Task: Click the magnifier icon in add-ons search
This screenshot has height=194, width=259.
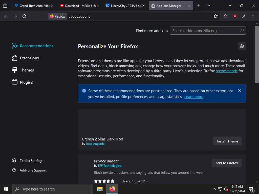Action: point(242,31)
